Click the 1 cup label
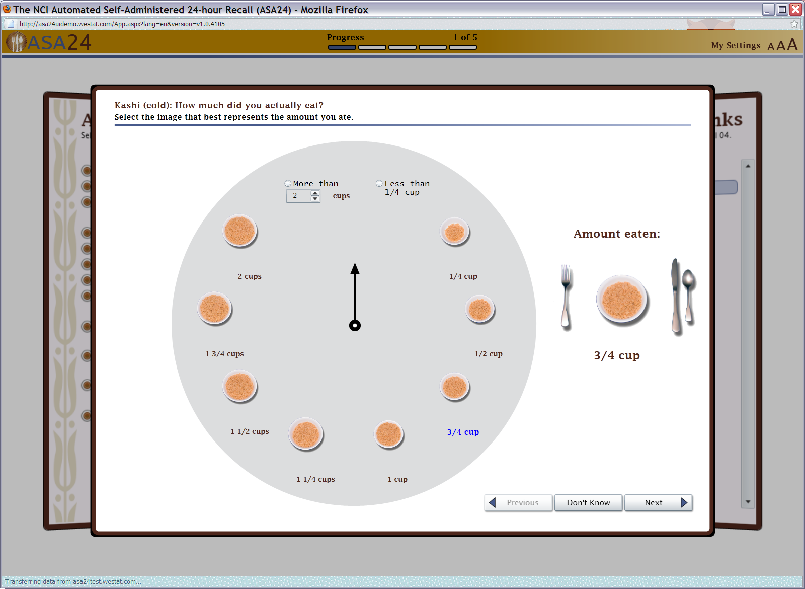 (x=397, y=479)
